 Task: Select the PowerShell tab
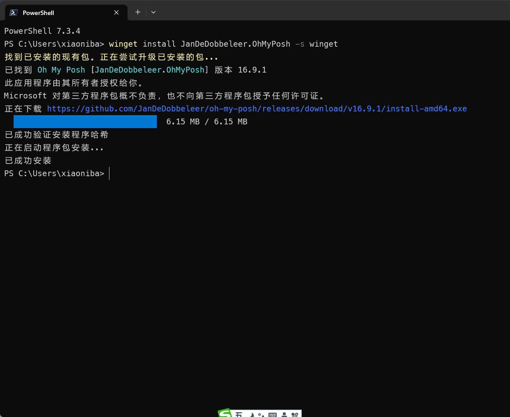pos(66,13)
